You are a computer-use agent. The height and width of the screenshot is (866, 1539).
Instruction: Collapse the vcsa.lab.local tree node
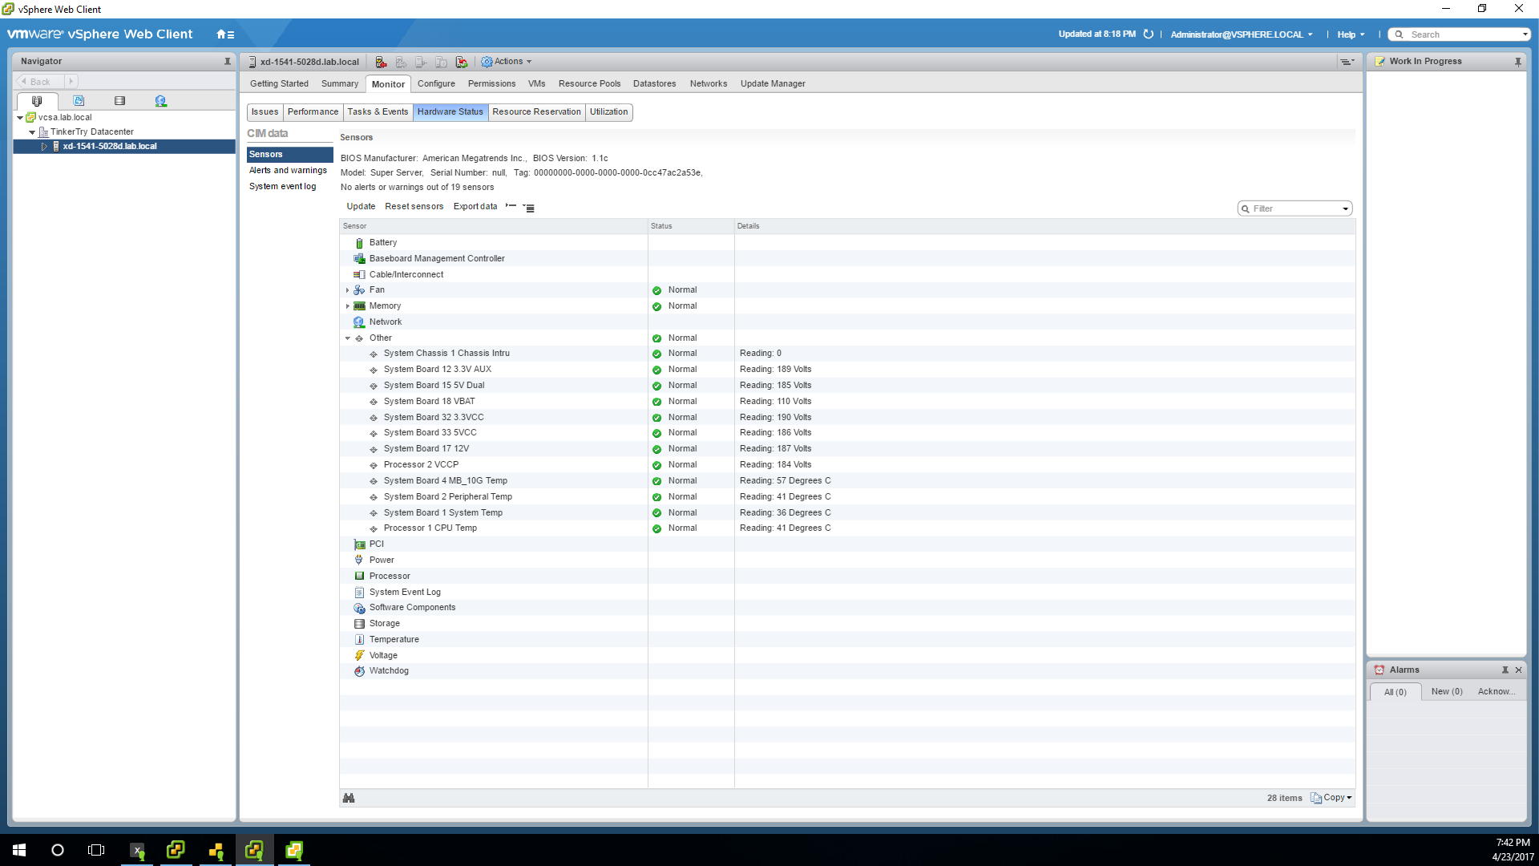pyautogui.click(x=20, y=118)
